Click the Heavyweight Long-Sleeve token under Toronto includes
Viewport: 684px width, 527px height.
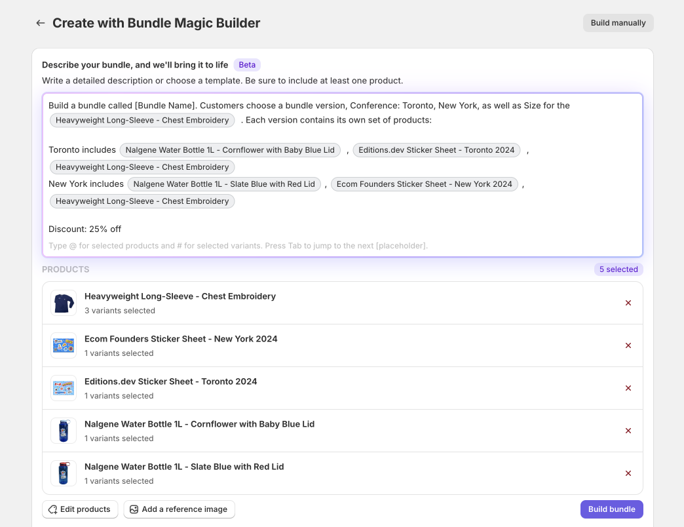(x=142, y=167)
